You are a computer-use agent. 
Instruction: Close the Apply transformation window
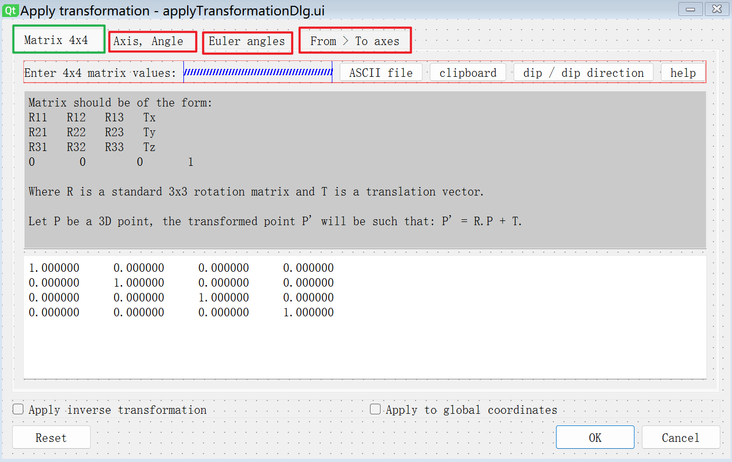[x=717, y=9]
